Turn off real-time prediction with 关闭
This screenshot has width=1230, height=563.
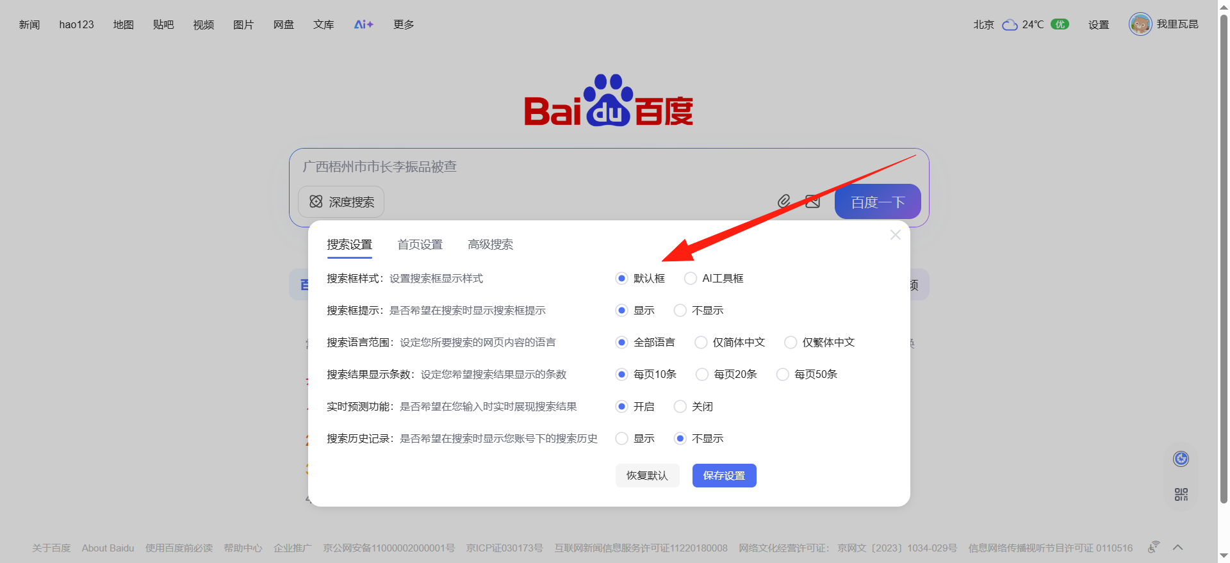680,407
